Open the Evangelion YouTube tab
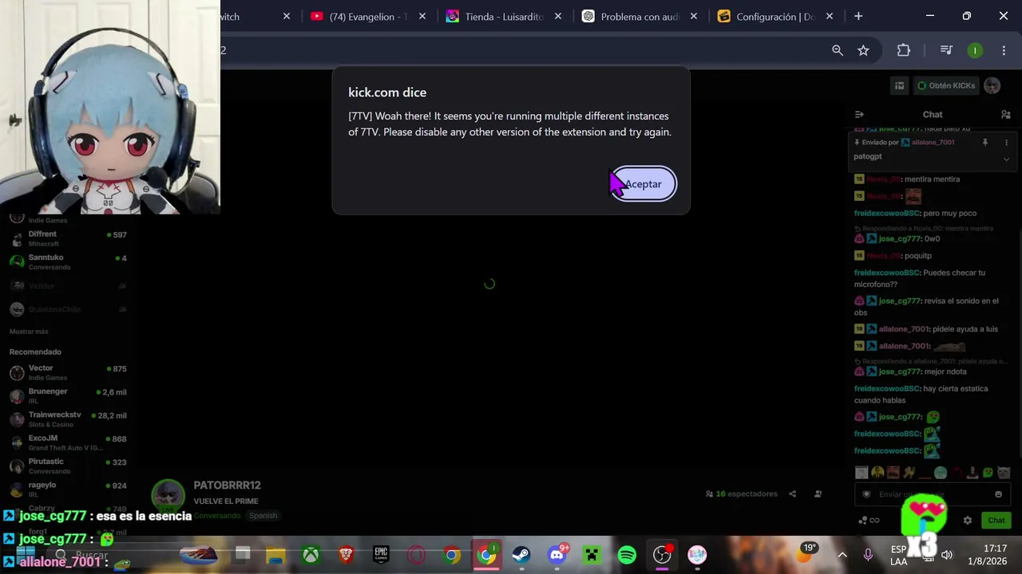This screenshot has width=1022, height=574. (x=370, y=16)
